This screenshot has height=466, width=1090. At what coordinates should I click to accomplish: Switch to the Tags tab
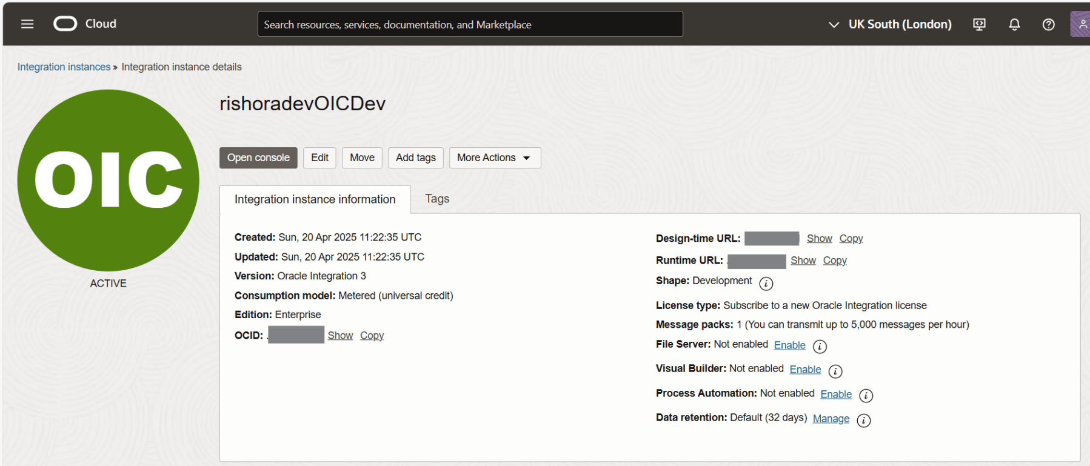[437, 199]
